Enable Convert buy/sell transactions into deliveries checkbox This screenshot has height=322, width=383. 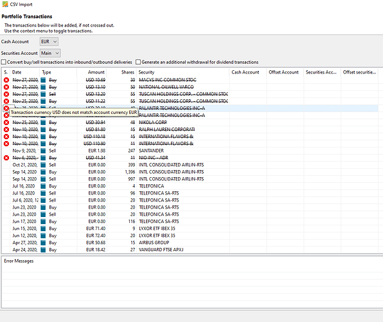coord(4,62)
